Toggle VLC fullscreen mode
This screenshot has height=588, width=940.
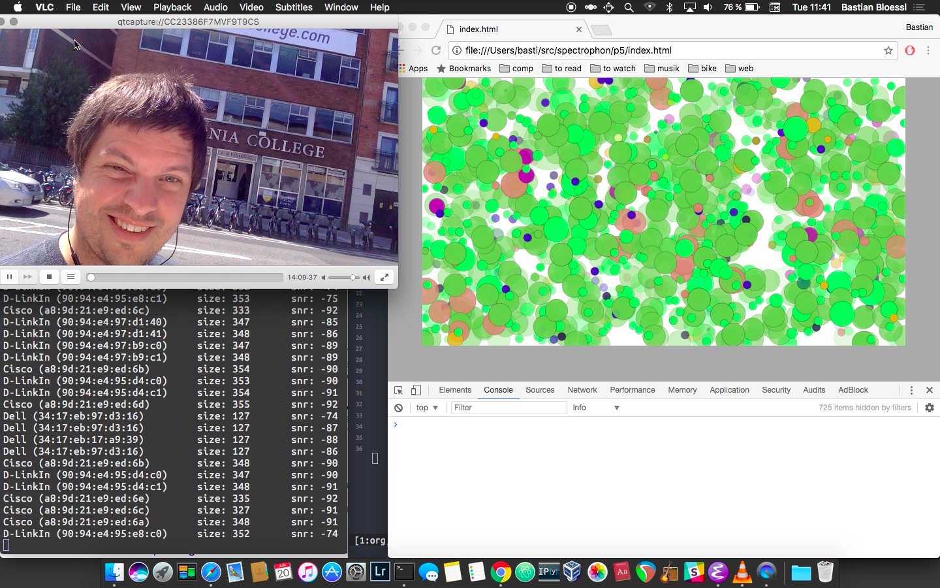tap(384, 277)
